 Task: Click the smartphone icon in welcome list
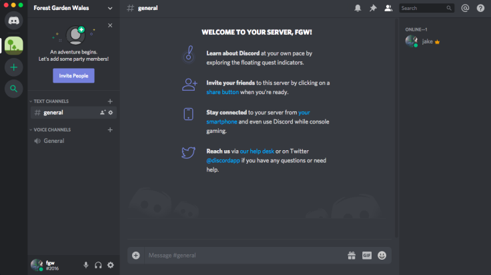click(189, 114)
